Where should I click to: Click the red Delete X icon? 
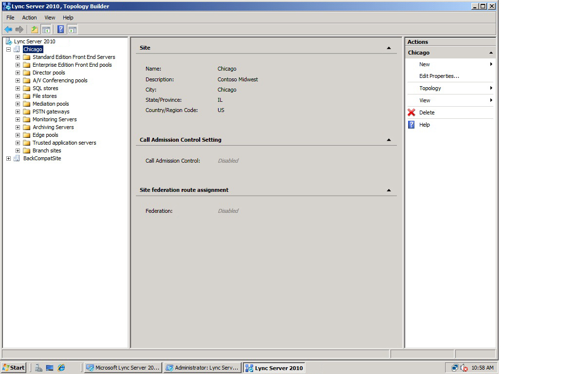coord(411,112)
